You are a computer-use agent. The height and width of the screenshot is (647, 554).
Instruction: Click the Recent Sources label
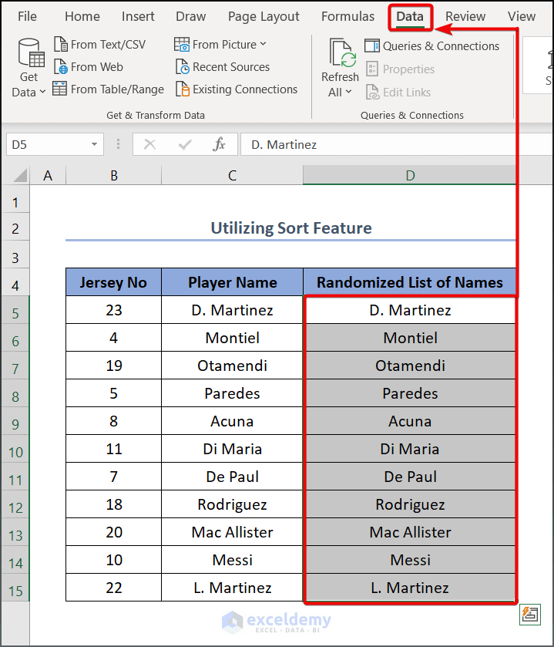[x=231, y=67]
